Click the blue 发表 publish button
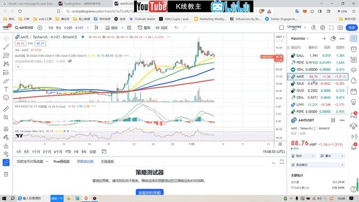The height and width of the screenshot is (202, 359). tap(352, 27)
